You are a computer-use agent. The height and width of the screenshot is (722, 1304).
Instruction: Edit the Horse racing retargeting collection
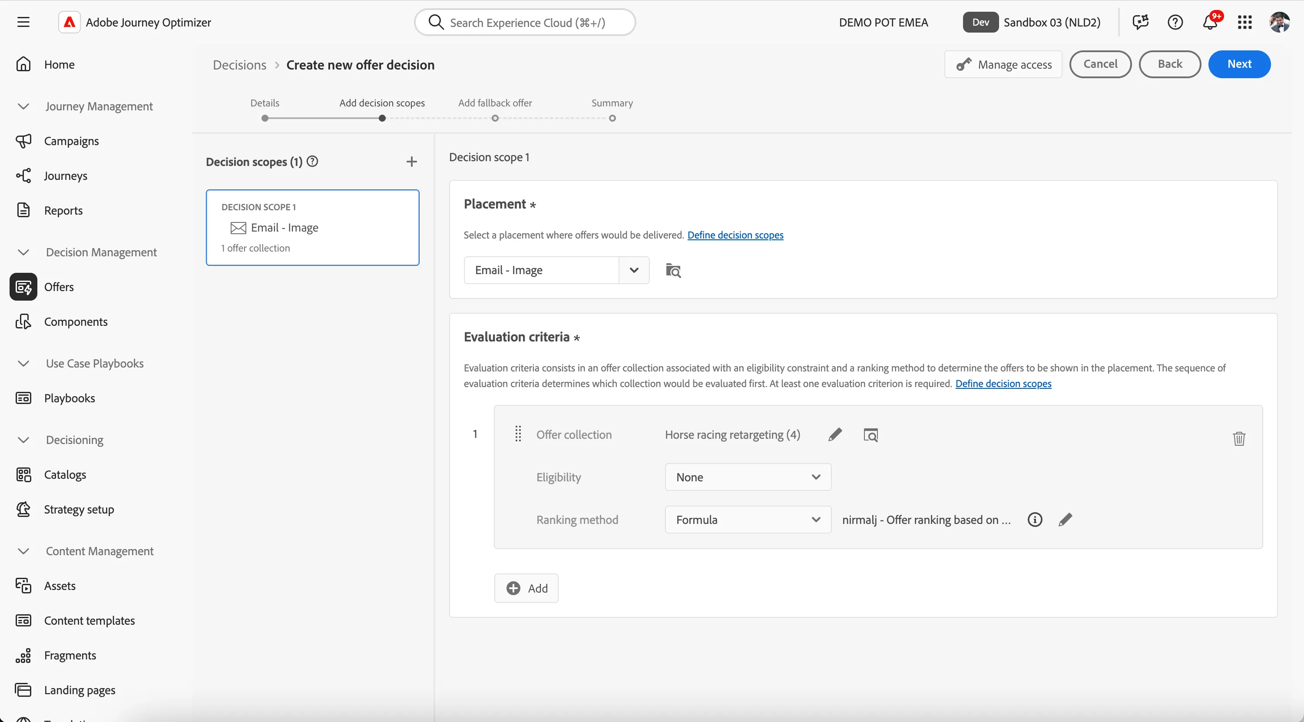pyautogui.click(x=835, y=434)
